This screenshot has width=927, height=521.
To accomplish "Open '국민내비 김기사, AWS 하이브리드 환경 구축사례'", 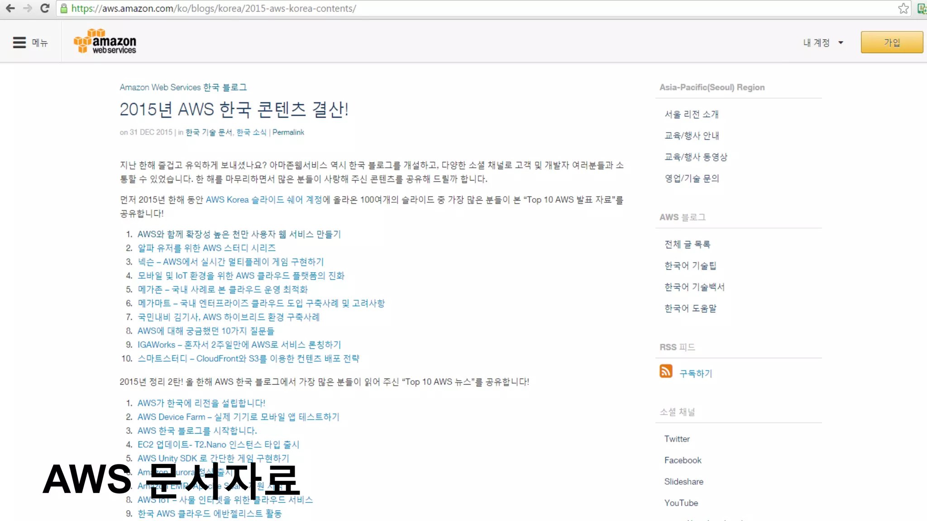I will pyautogui.click(x=229, y=317).
